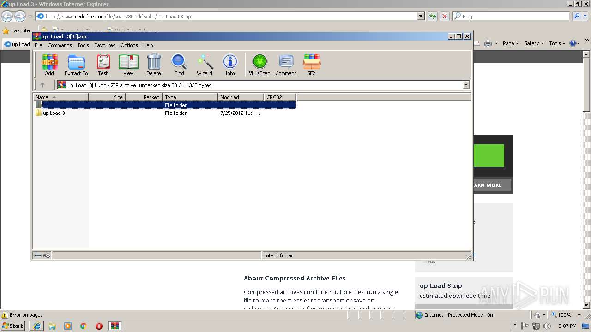Expand the IE address bar dropdown
This screenshot has height=332, width=591.
click(421, 16)
